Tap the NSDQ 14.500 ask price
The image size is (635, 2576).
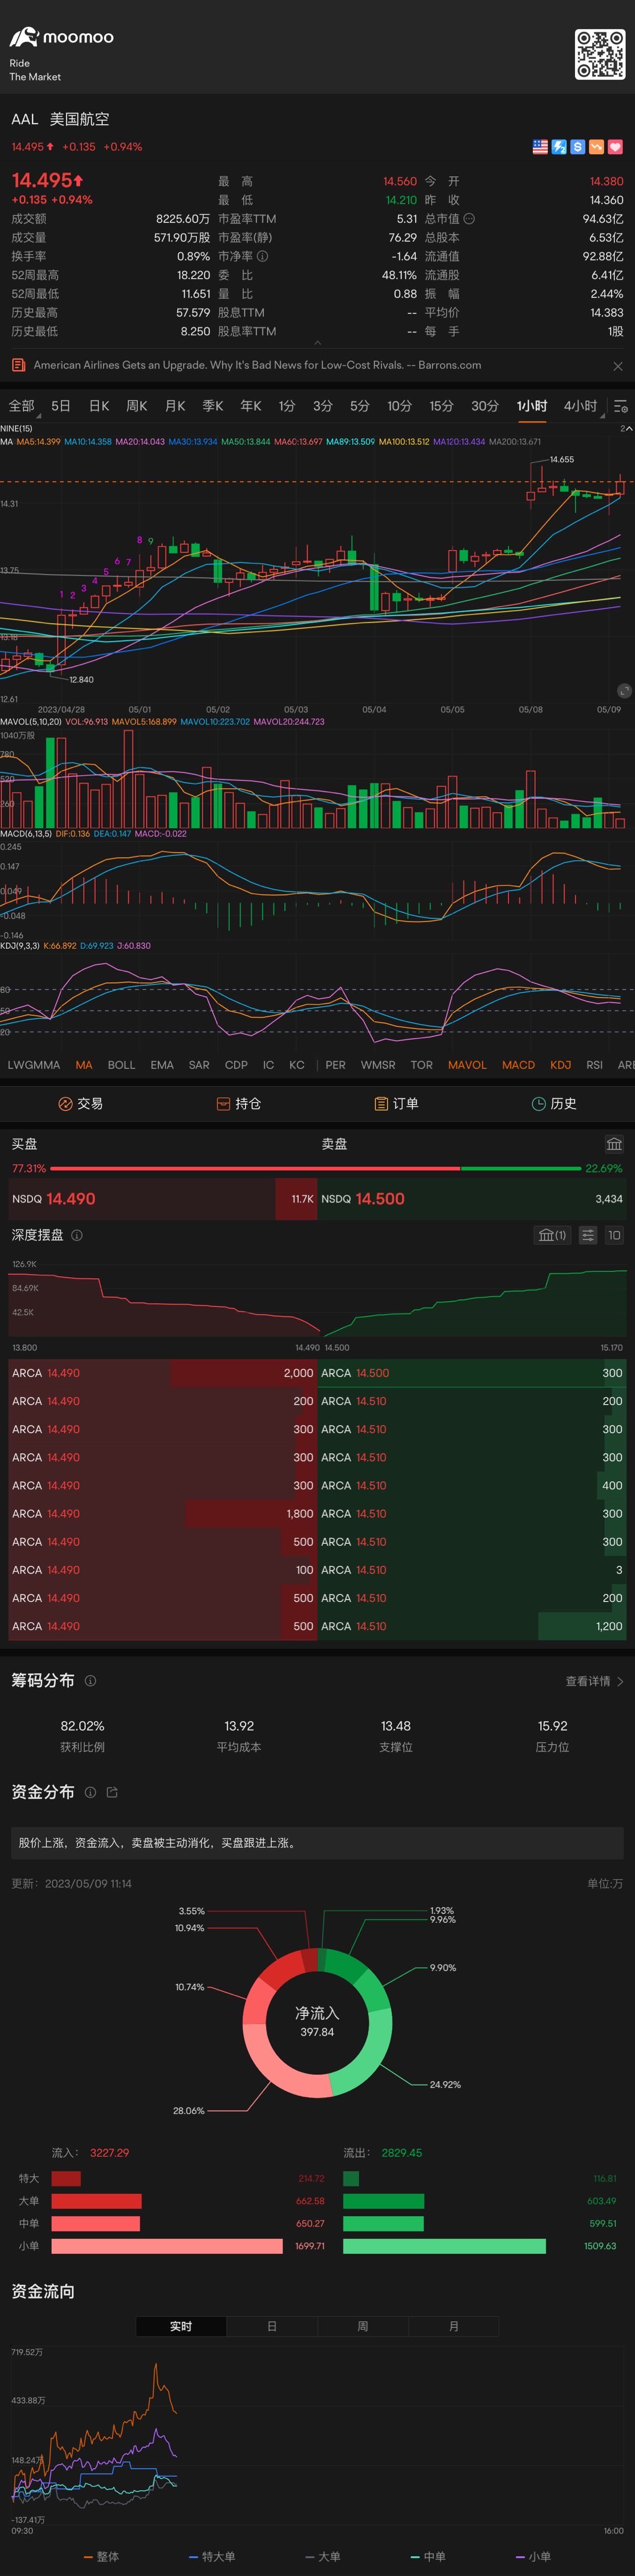coord(380,1199)
